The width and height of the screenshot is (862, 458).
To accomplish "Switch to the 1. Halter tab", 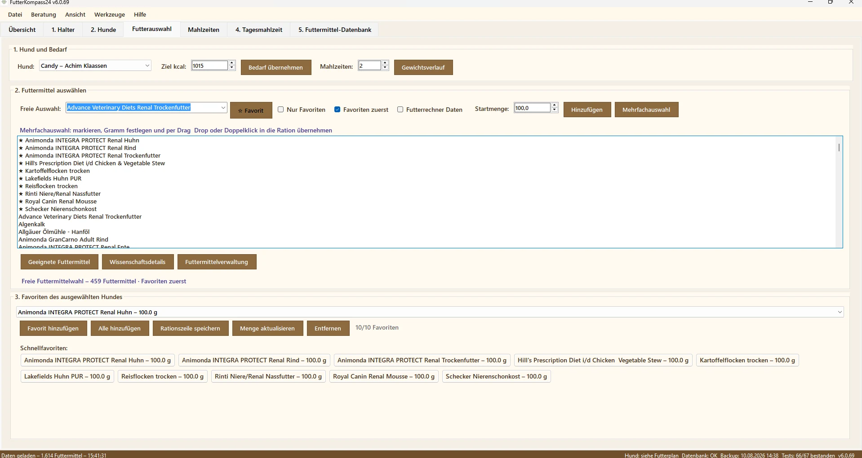I will click(x=63, y=30).
